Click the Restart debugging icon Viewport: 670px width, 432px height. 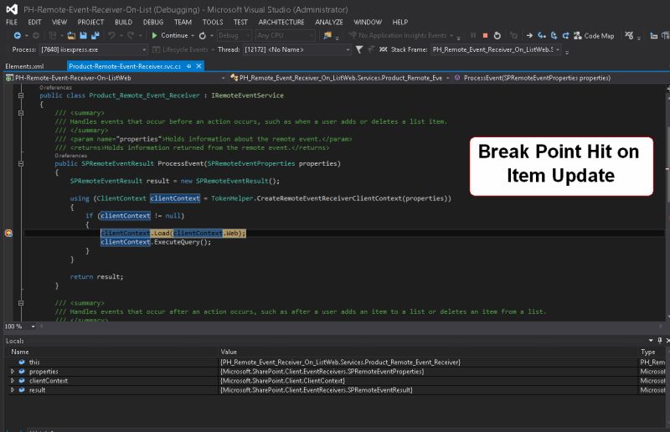click(497, 35)
